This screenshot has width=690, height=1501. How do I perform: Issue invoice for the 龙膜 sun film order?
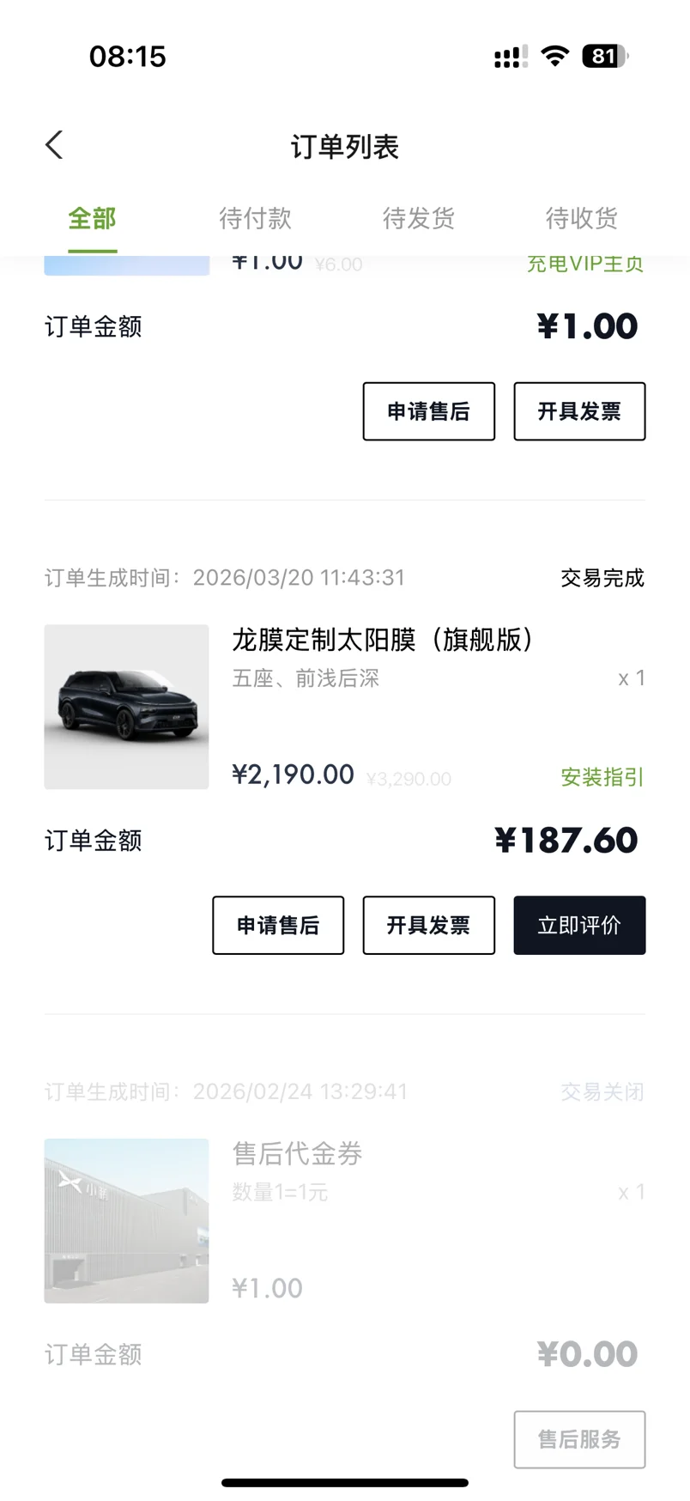tap(428, 926)
